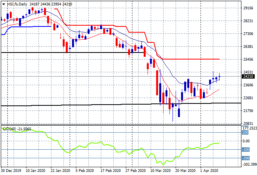
Task: Click the 10 Mar 2020 date label
Action: (x=160, y=171)
